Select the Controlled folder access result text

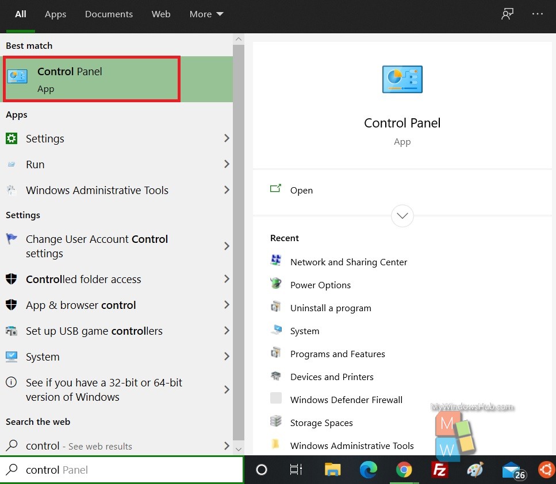pos(83,280)
